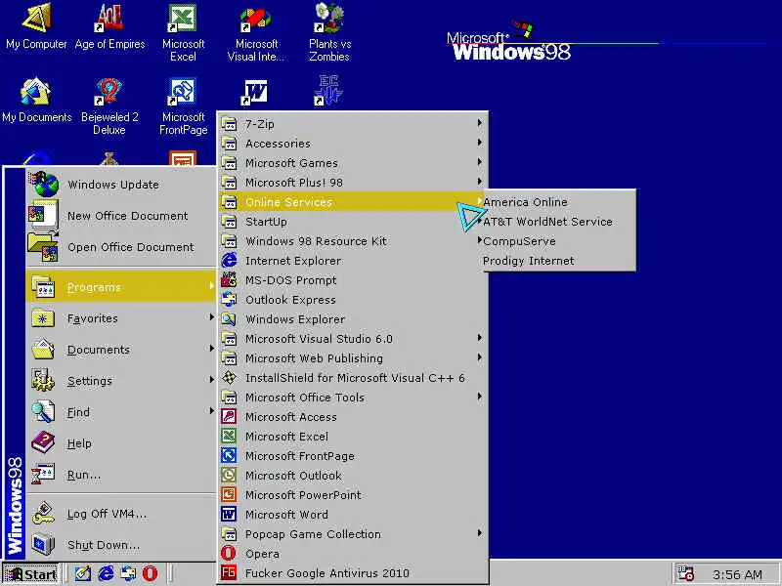This screenshot has height=586, width=782.
Task: Launch Internet Explorer from quick launch bar
Action: tap(106, 573)
